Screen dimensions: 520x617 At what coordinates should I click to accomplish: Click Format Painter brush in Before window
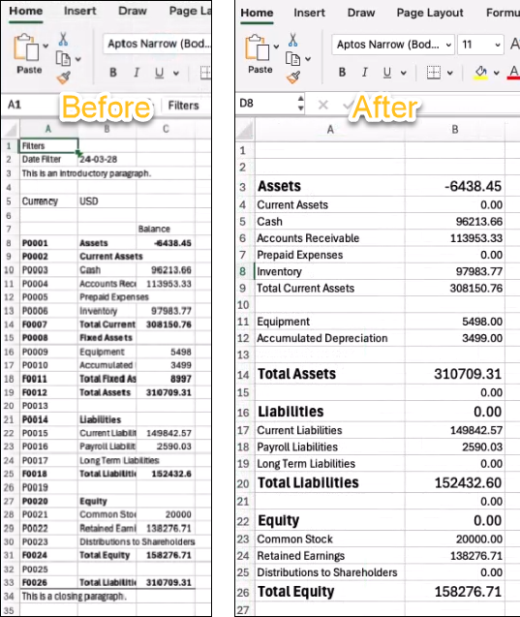click(63, 77)
